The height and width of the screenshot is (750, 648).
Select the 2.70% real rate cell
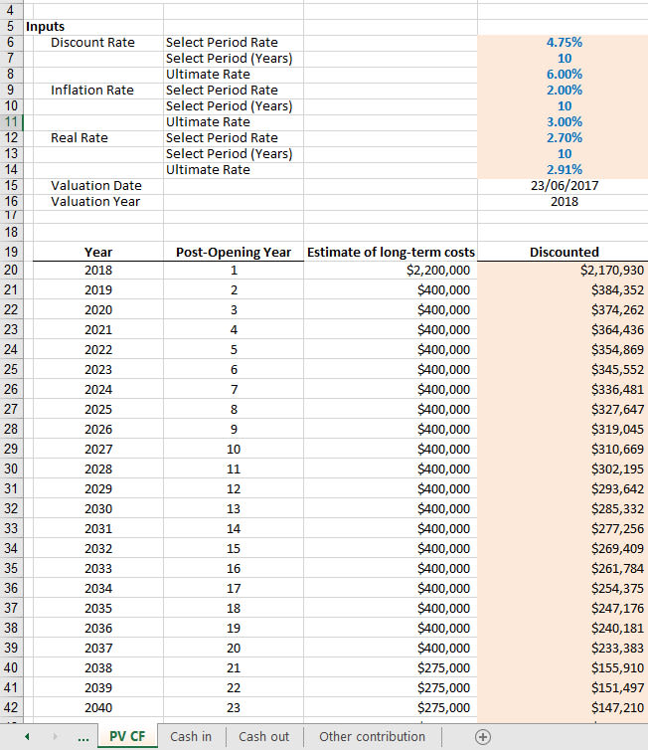[x=563, y=138]
